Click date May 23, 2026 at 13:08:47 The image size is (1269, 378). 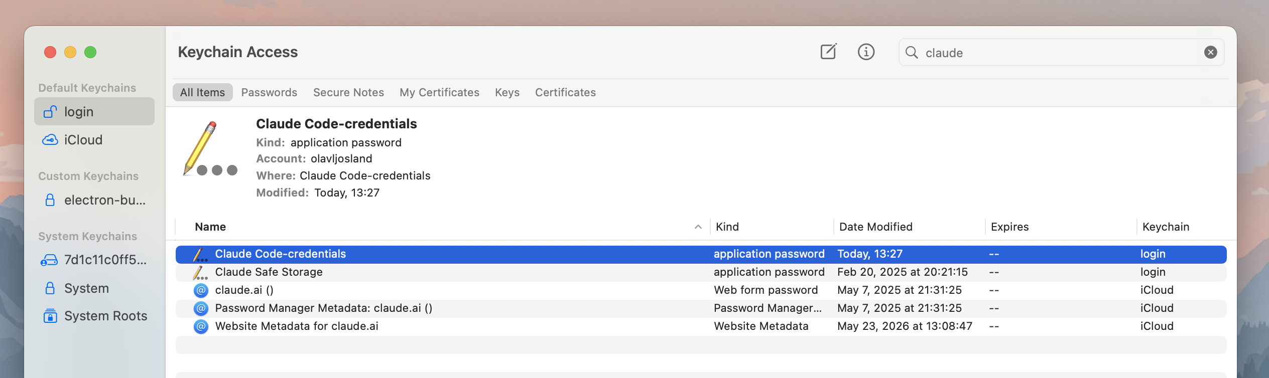point(905,326)
